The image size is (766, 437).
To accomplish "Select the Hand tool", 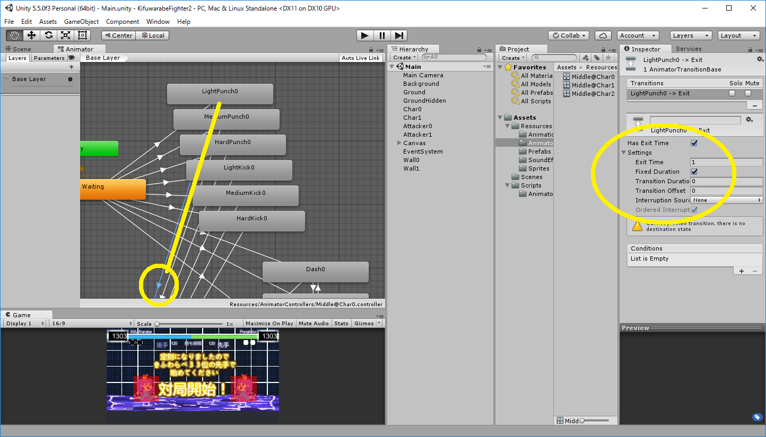I will tap(14, 35).
